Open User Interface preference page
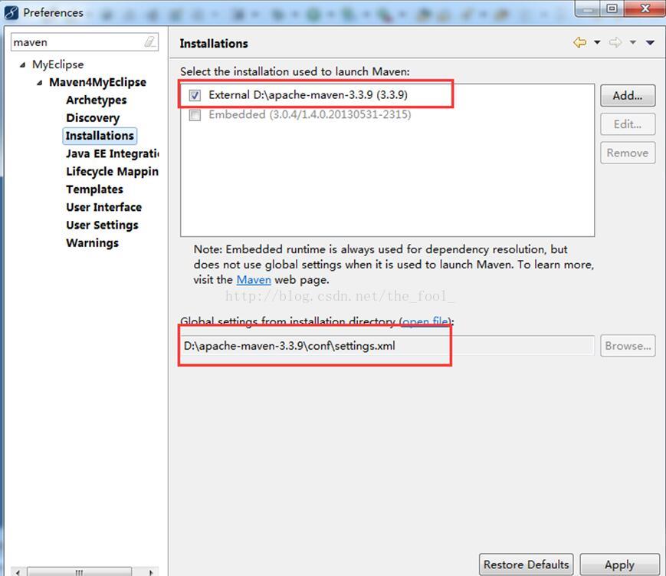The image size is (666, 576). [x=104, y=207]
